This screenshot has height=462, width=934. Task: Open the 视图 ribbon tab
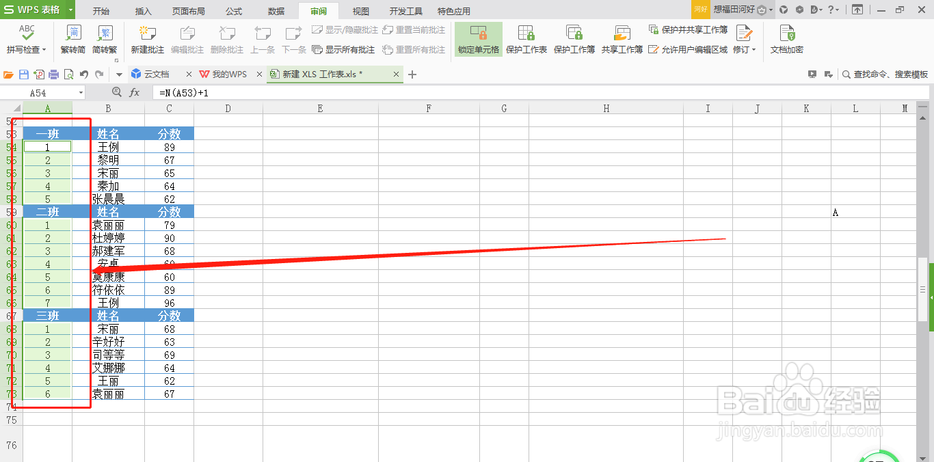click(360, 11)
